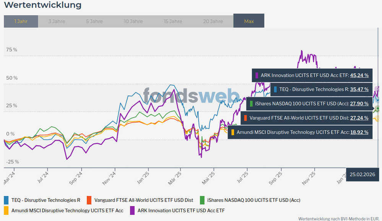
Task: Click the 0 % y-axis label
Action: pos(10,134)
